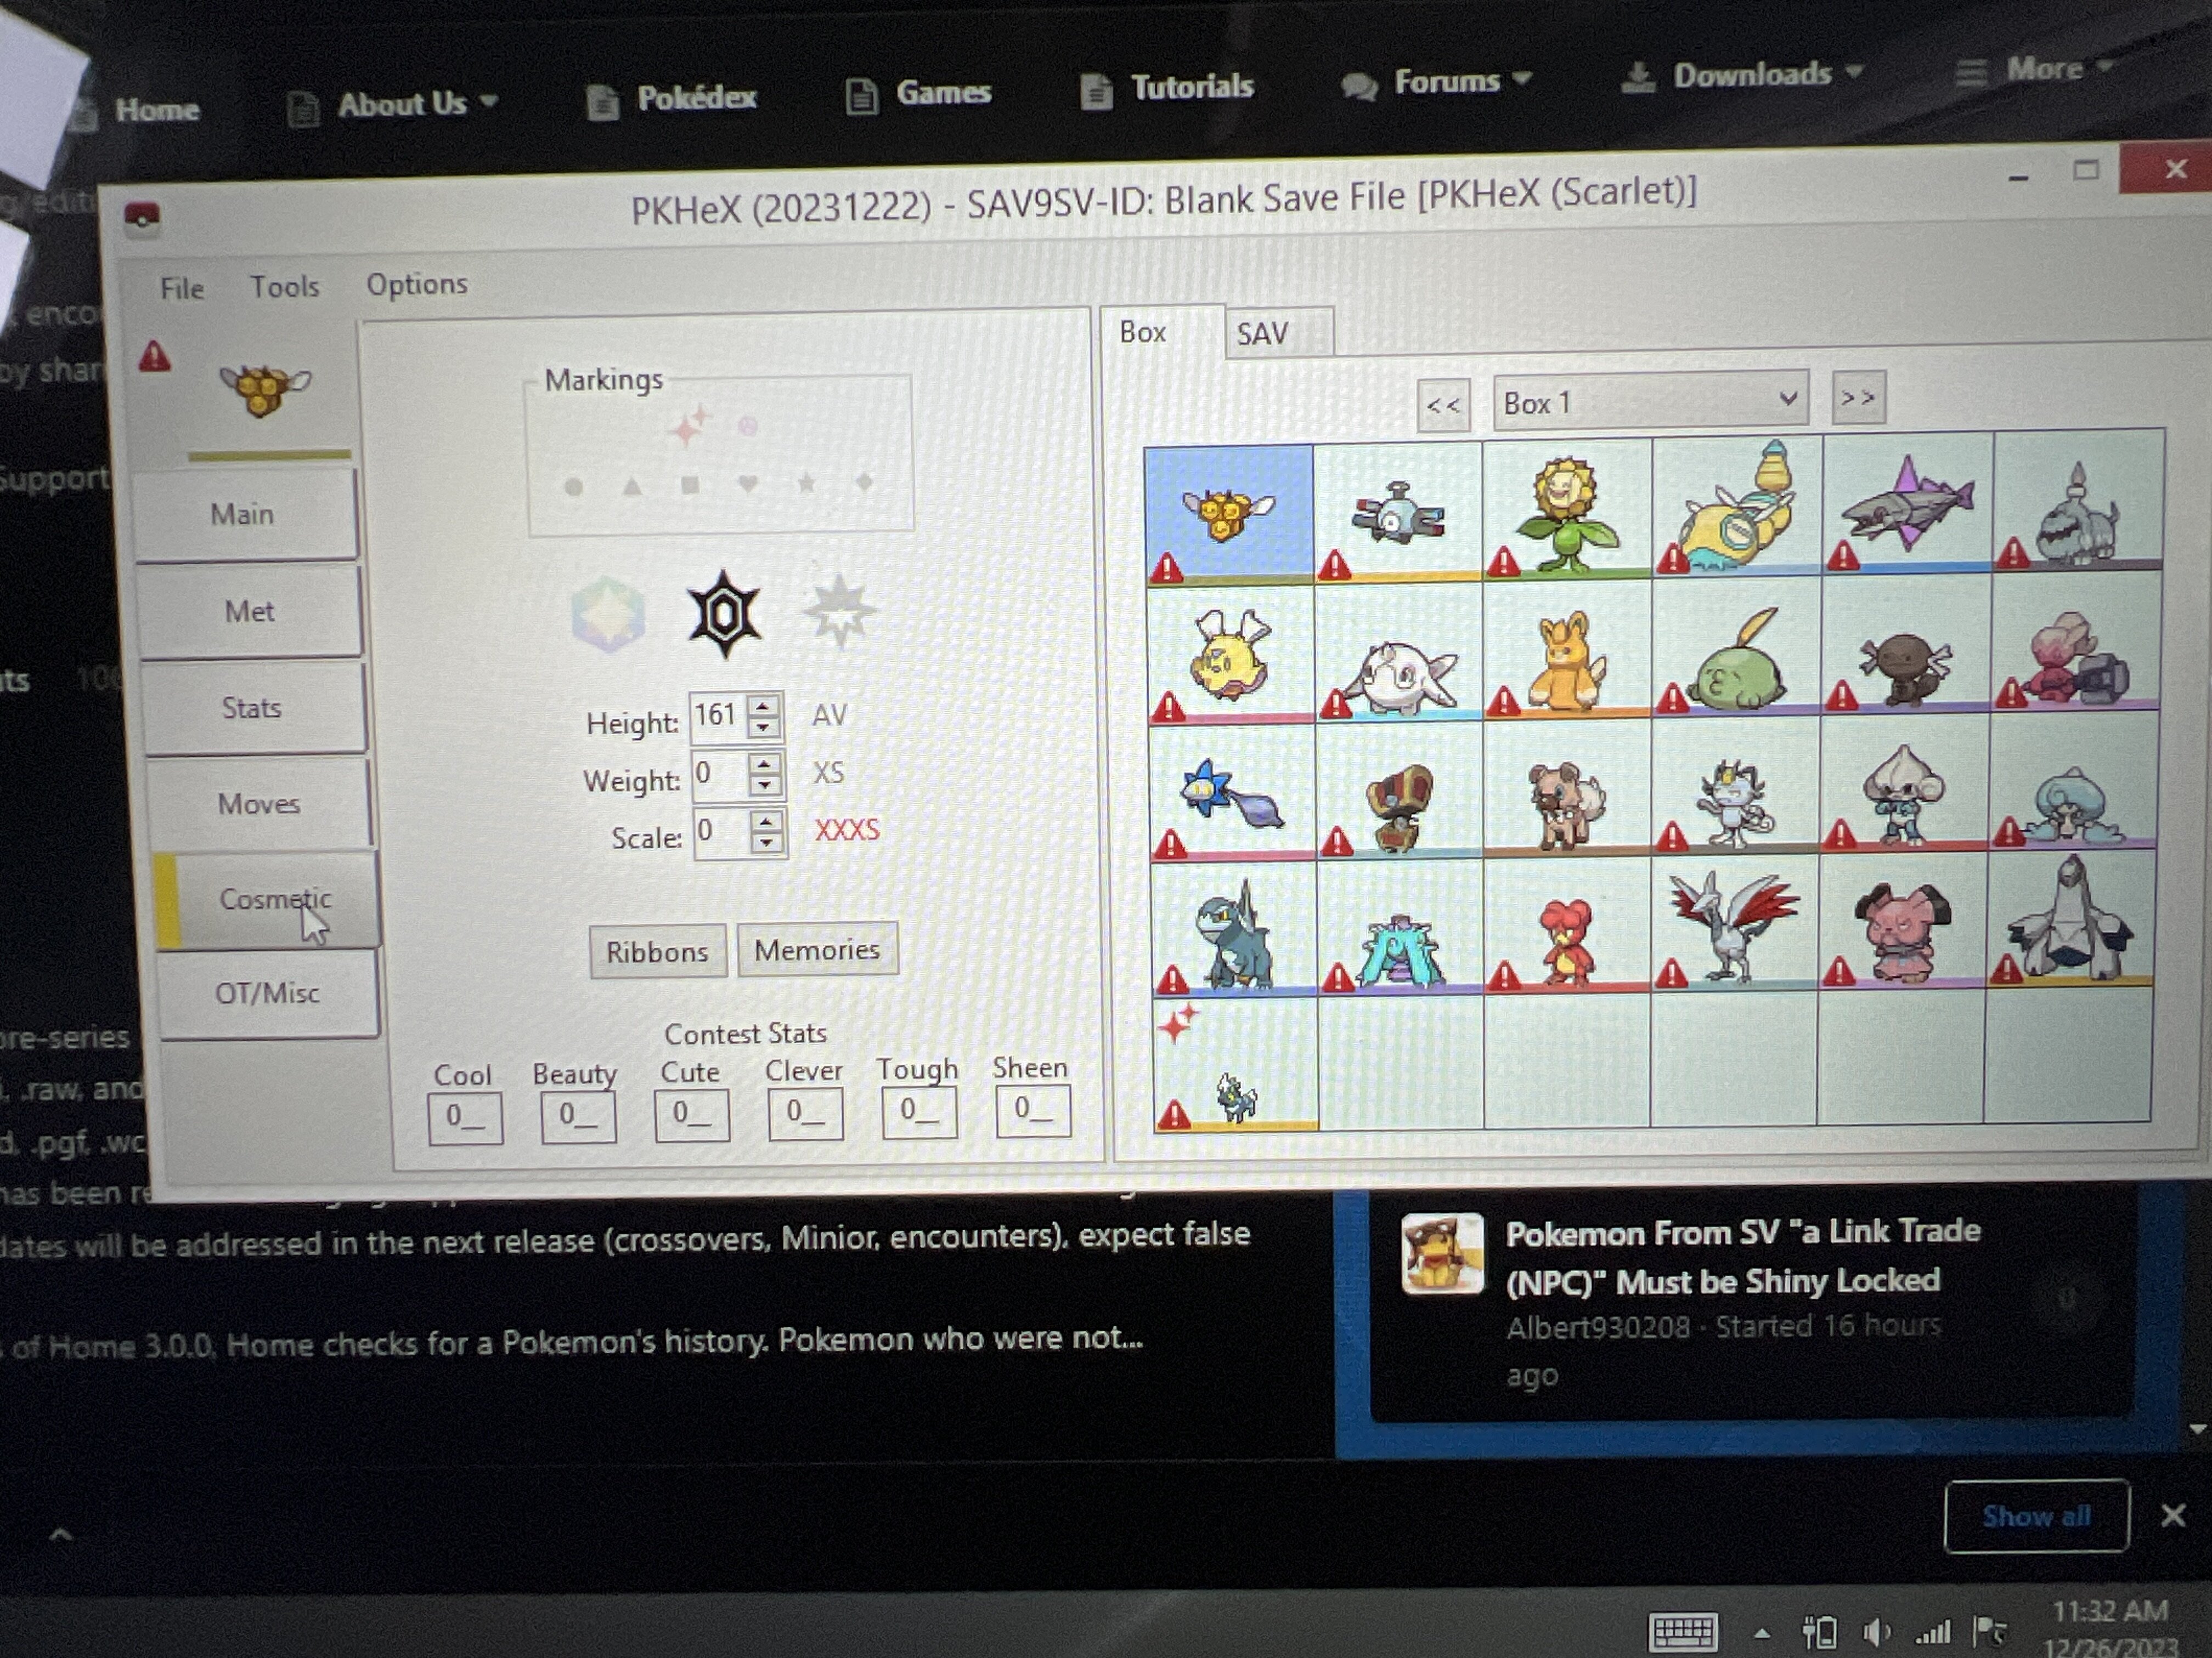The height and width of the screenshot is (1658, 2212).
Task: Click the gray burst star icon
Action: click(x=840, y=610)
